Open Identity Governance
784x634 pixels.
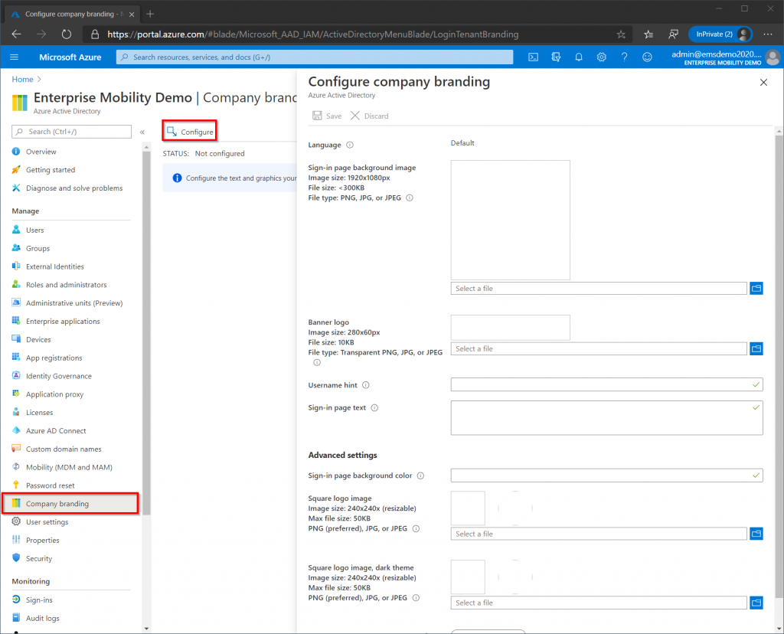click(x=59, y=376)
